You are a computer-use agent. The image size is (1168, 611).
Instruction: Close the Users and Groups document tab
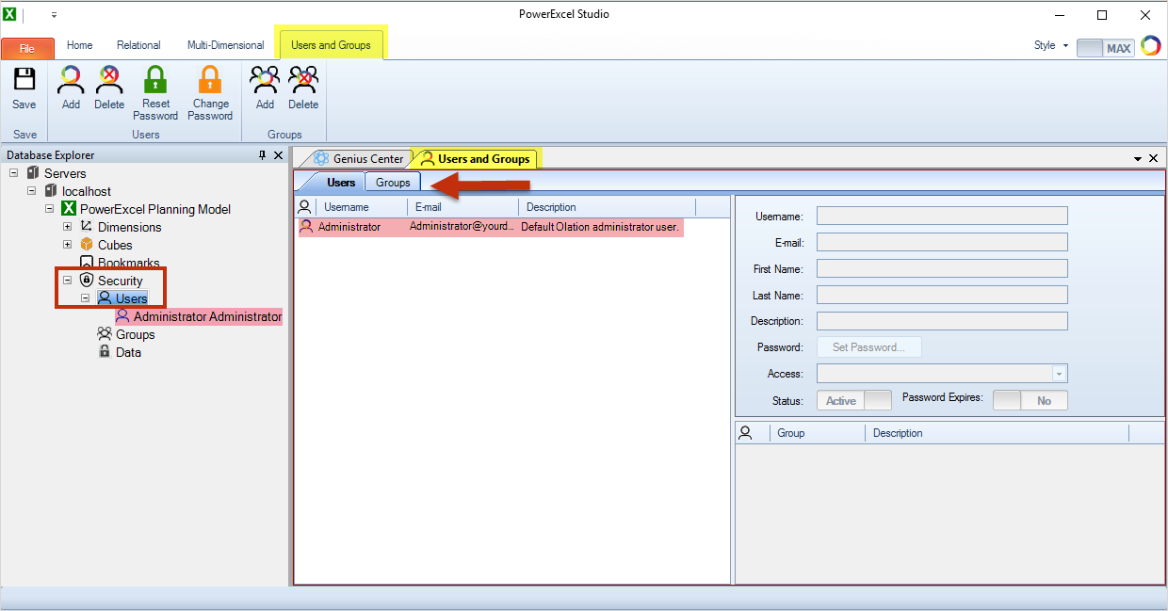(1154, 159)
